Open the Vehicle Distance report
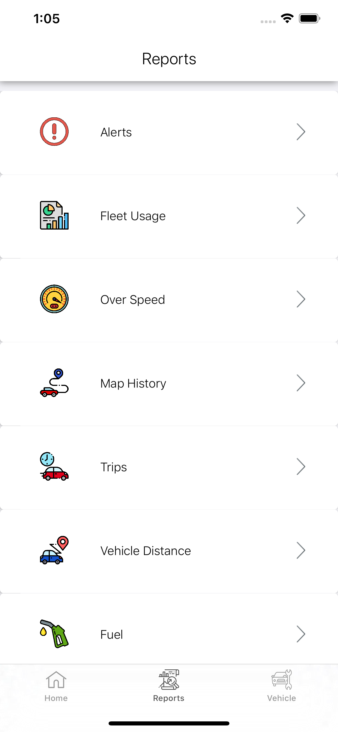 point(169,551)
